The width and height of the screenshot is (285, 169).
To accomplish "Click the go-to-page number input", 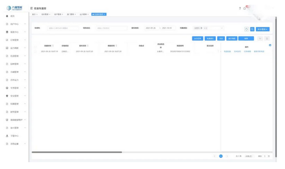I will (x=265, y=156).
